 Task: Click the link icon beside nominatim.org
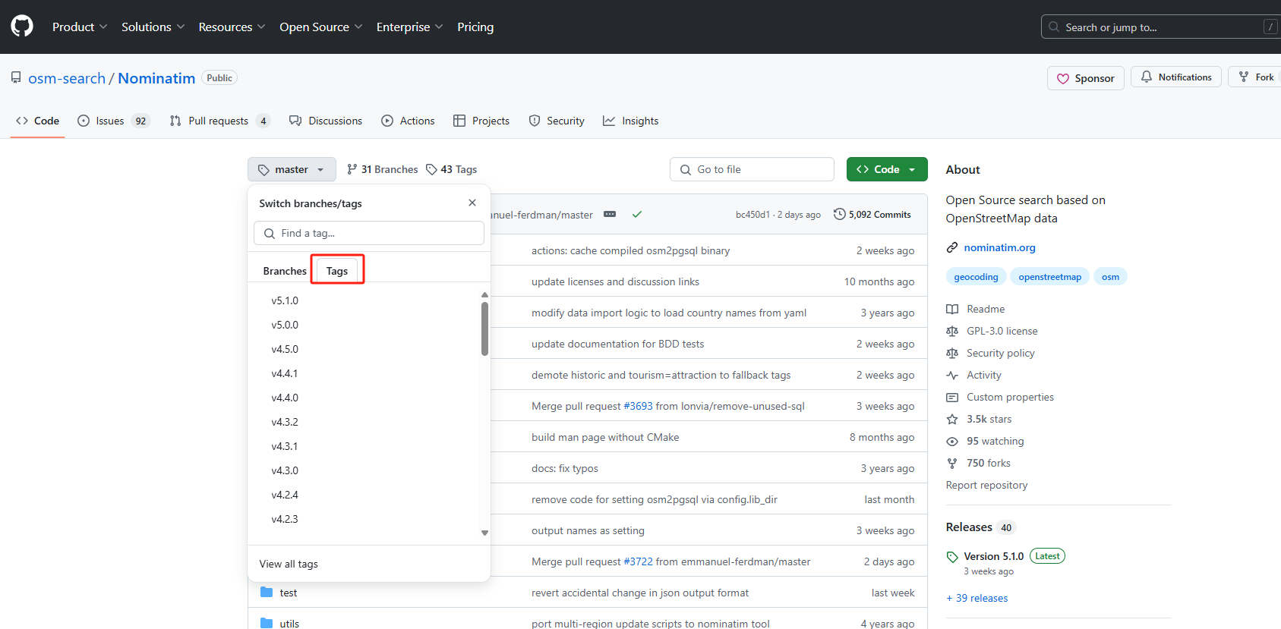point(952,247)
